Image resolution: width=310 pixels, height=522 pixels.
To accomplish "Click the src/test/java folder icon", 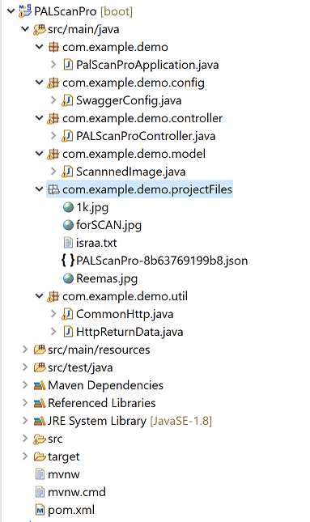I will point(40,367).
